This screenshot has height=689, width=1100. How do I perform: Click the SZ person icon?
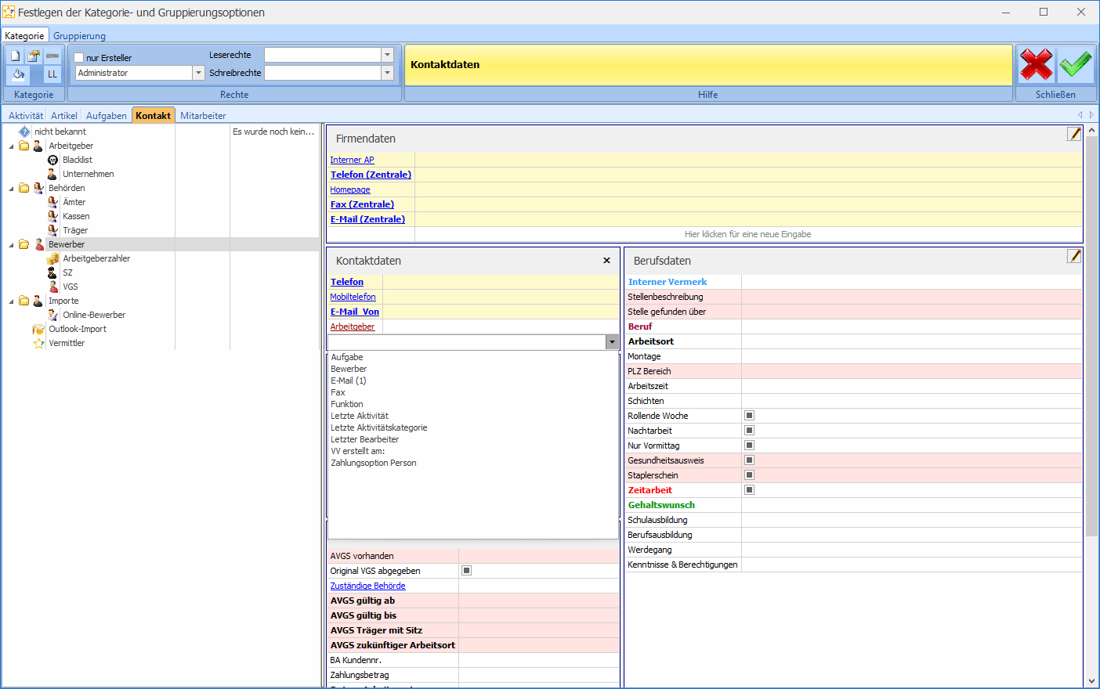52,272
